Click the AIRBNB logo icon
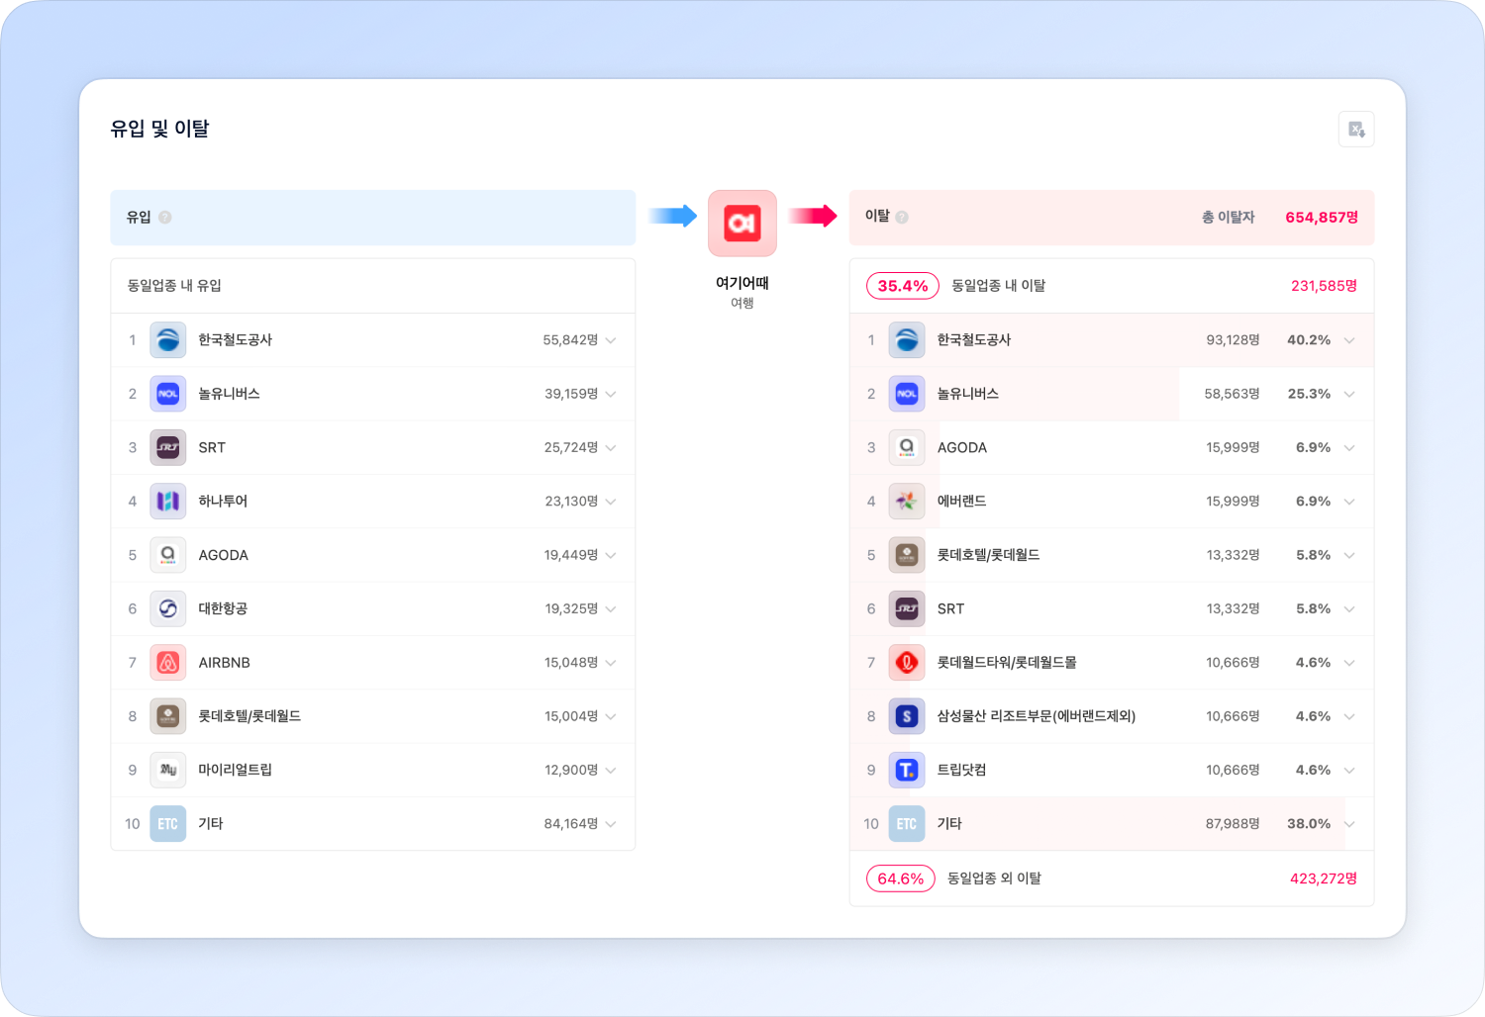Image resolution: width=1485 pixels, height=1017 pixels. (168, 663)
